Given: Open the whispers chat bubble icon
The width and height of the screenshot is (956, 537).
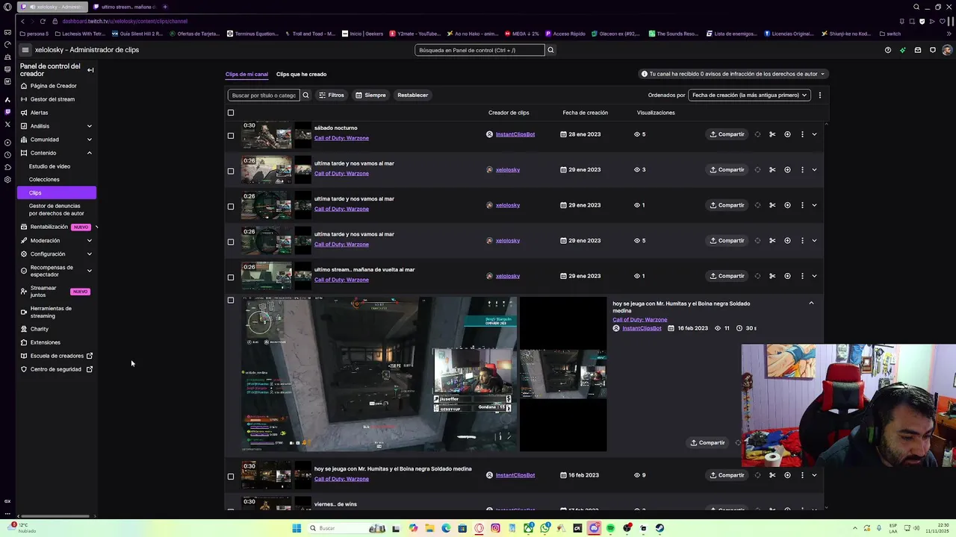Looking at the screenshot, I should (933, 50).
